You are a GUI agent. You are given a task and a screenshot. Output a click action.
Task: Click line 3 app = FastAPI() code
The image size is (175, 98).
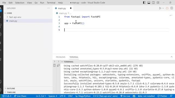pos(74,23)
